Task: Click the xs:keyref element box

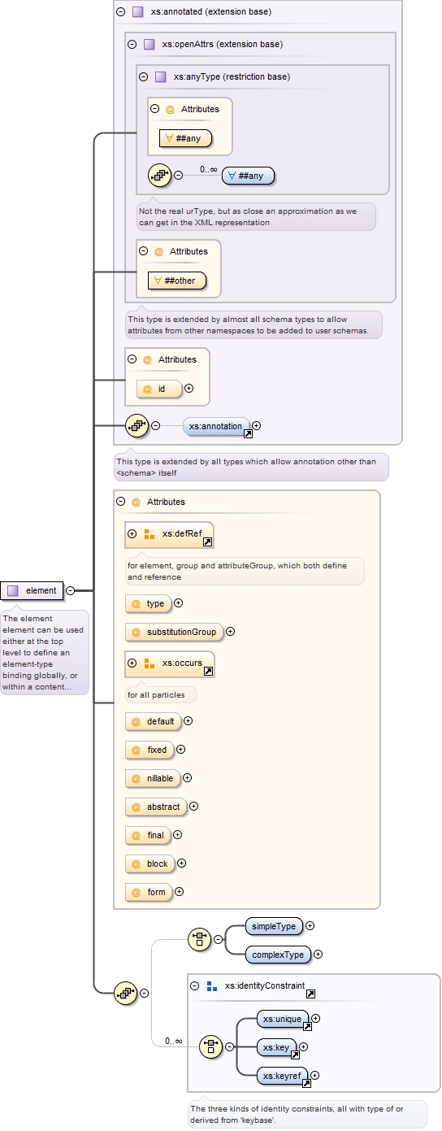Action: tap(282, 1076)
